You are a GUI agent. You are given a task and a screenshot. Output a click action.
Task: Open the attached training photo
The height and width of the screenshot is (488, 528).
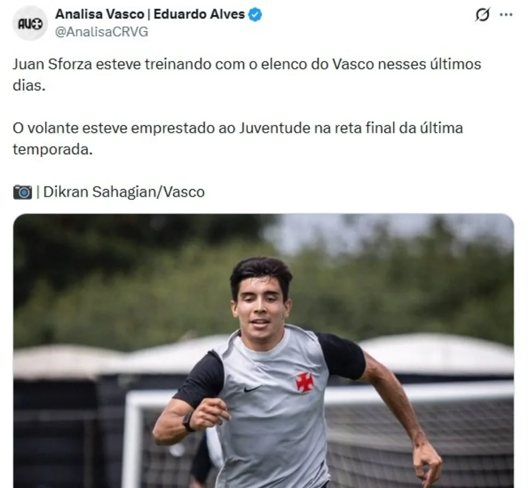(263, 351)
